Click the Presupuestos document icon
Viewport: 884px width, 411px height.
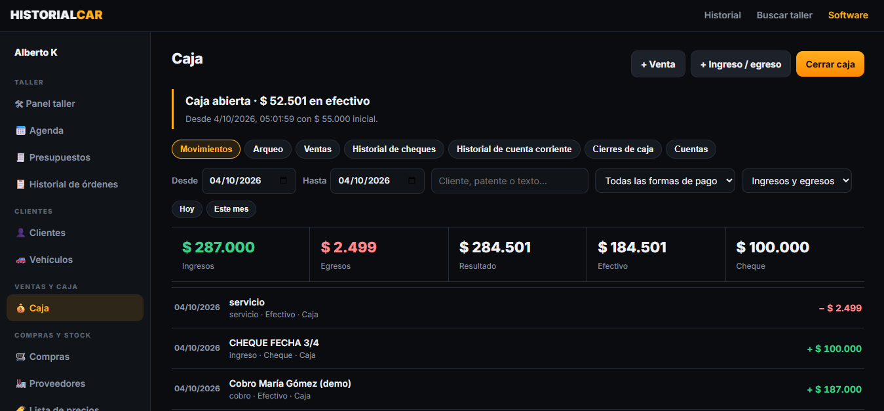[20, 157]
